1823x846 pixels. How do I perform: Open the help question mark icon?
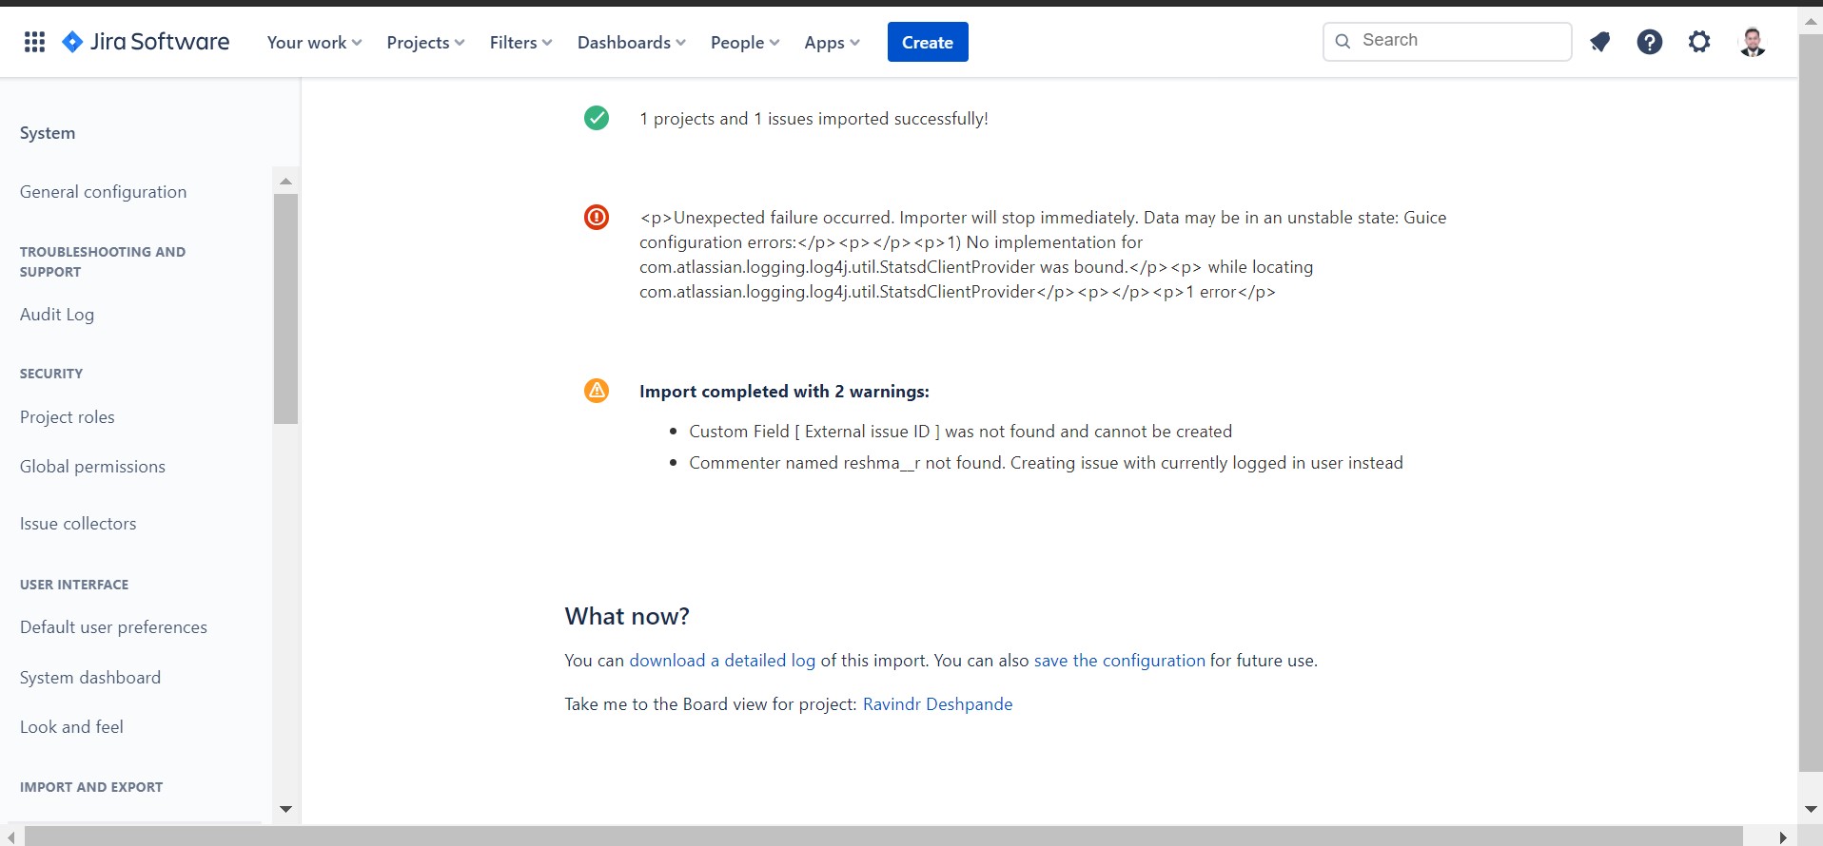coord(1650,42)
